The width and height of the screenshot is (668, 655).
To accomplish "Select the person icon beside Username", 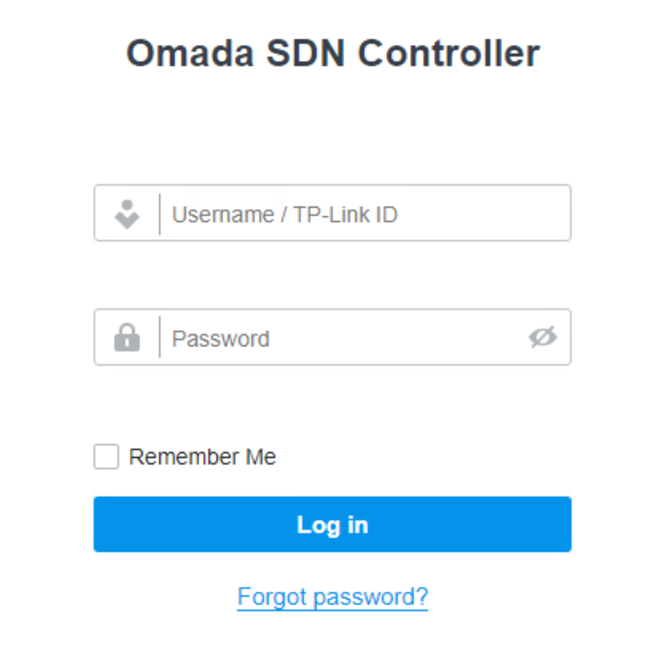I will (x=127, y=214).
